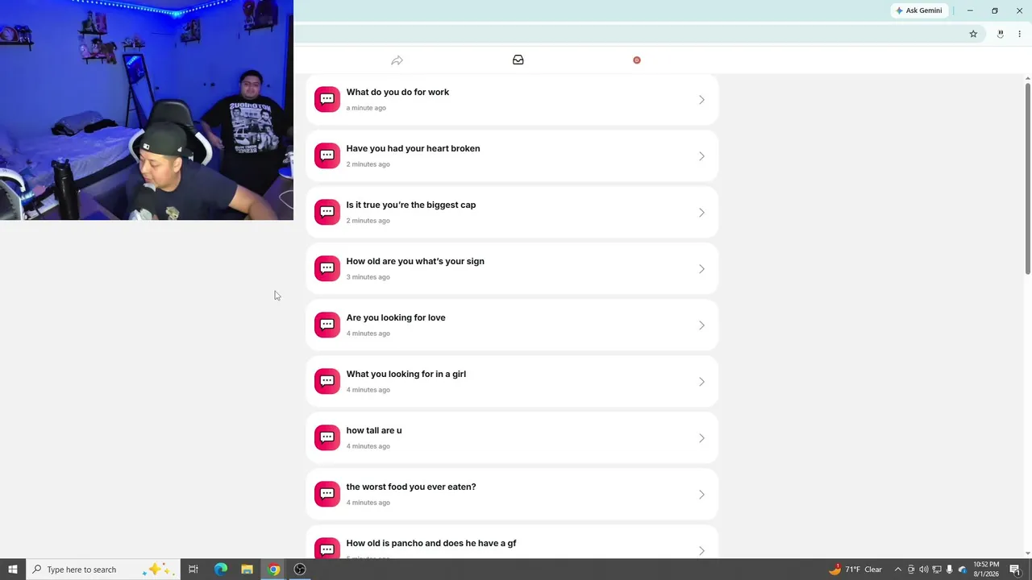Expand 'What you looking for in a girl' chevron
Image resolution: width=1032 pixels, height=580 pixels.
701,382
